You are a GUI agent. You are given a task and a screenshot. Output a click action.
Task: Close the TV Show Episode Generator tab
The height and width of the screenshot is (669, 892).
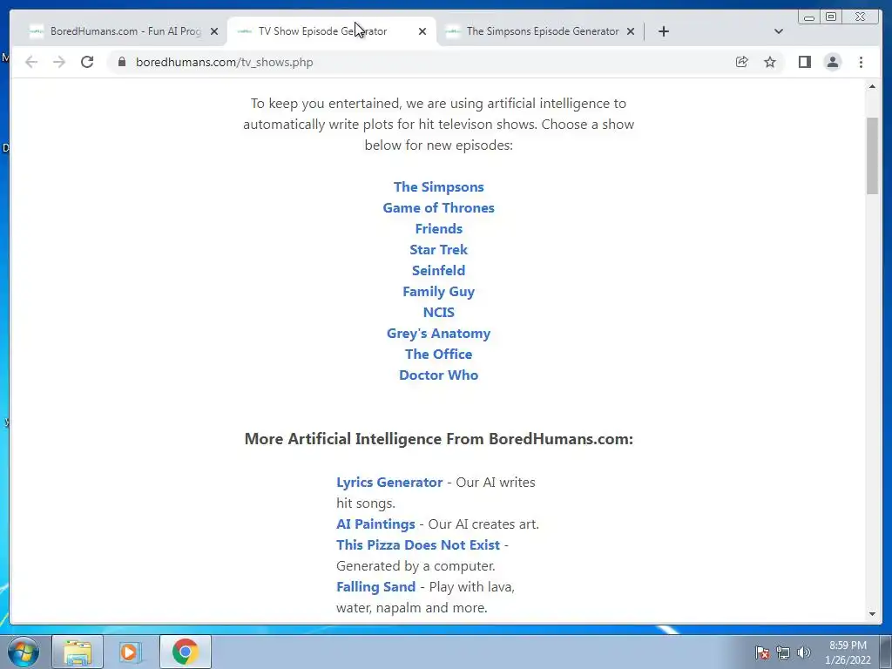point(422,31)
